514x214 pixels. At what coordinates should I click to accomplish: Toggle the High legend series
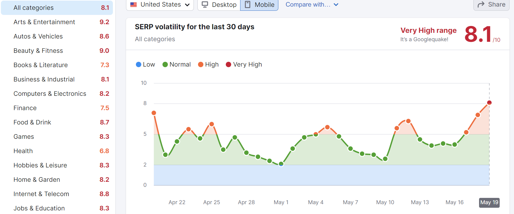pos(208,64)
